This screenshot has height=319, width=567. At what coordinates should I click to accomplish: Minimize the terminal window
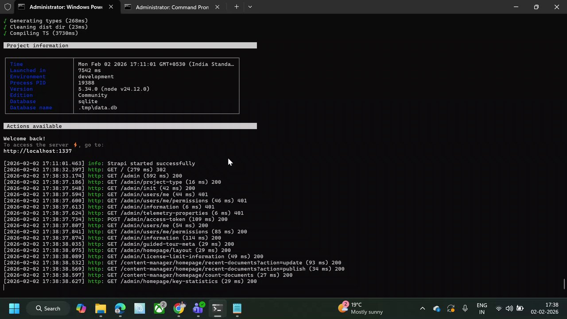tap(516, 7)
